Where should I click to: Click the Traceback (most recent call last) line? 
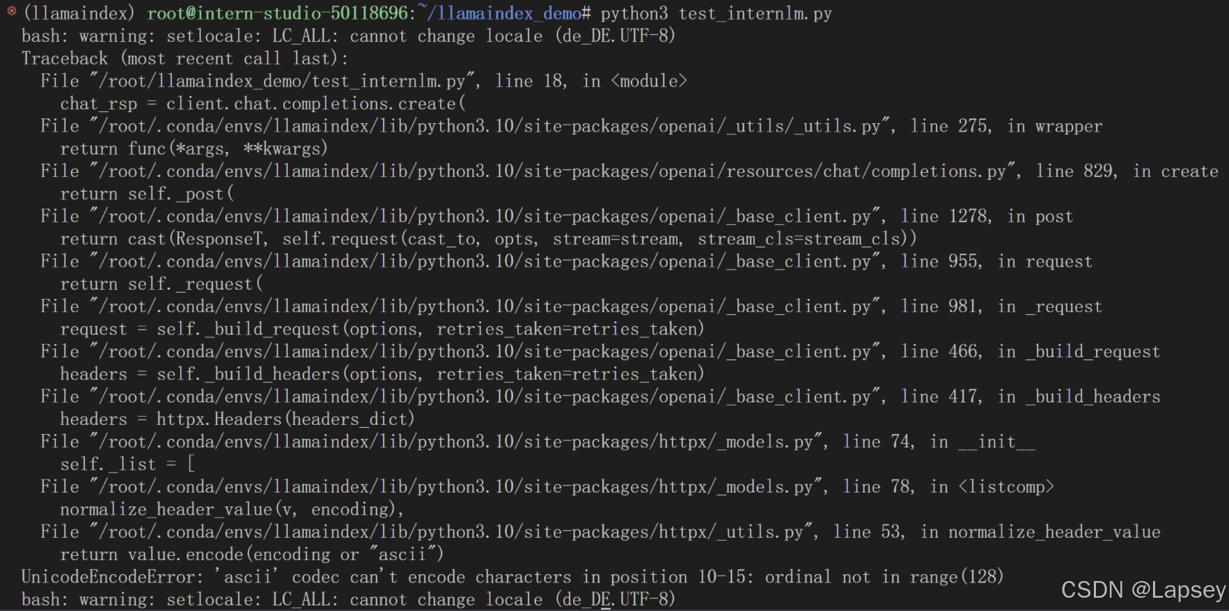pyautogui.click(x=185, y=59)
